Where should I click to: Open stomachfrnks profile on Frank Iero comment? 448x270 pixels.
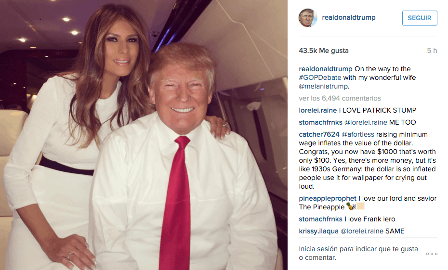pyautogui.click(x=320, y=219)
